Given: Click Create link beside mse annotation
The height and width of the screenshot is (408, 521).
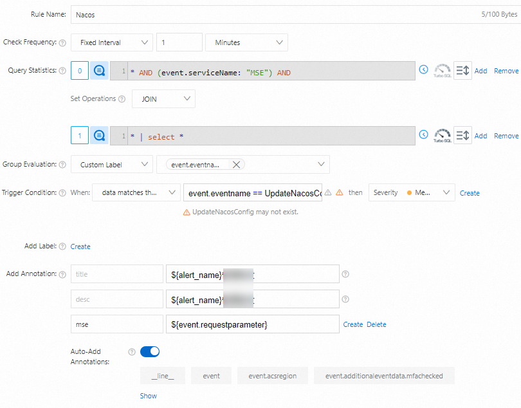Looking at the screenshot, I should (x=353, y=324).
